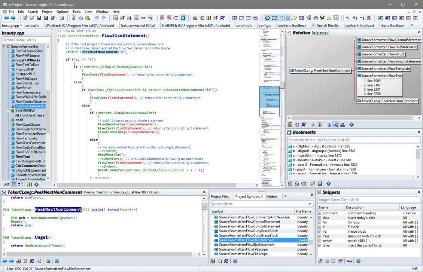Viewport: 423px width, 272px height.
Task: Save the bookmarks list using the disk icon
Action: (x=320, y=183)
